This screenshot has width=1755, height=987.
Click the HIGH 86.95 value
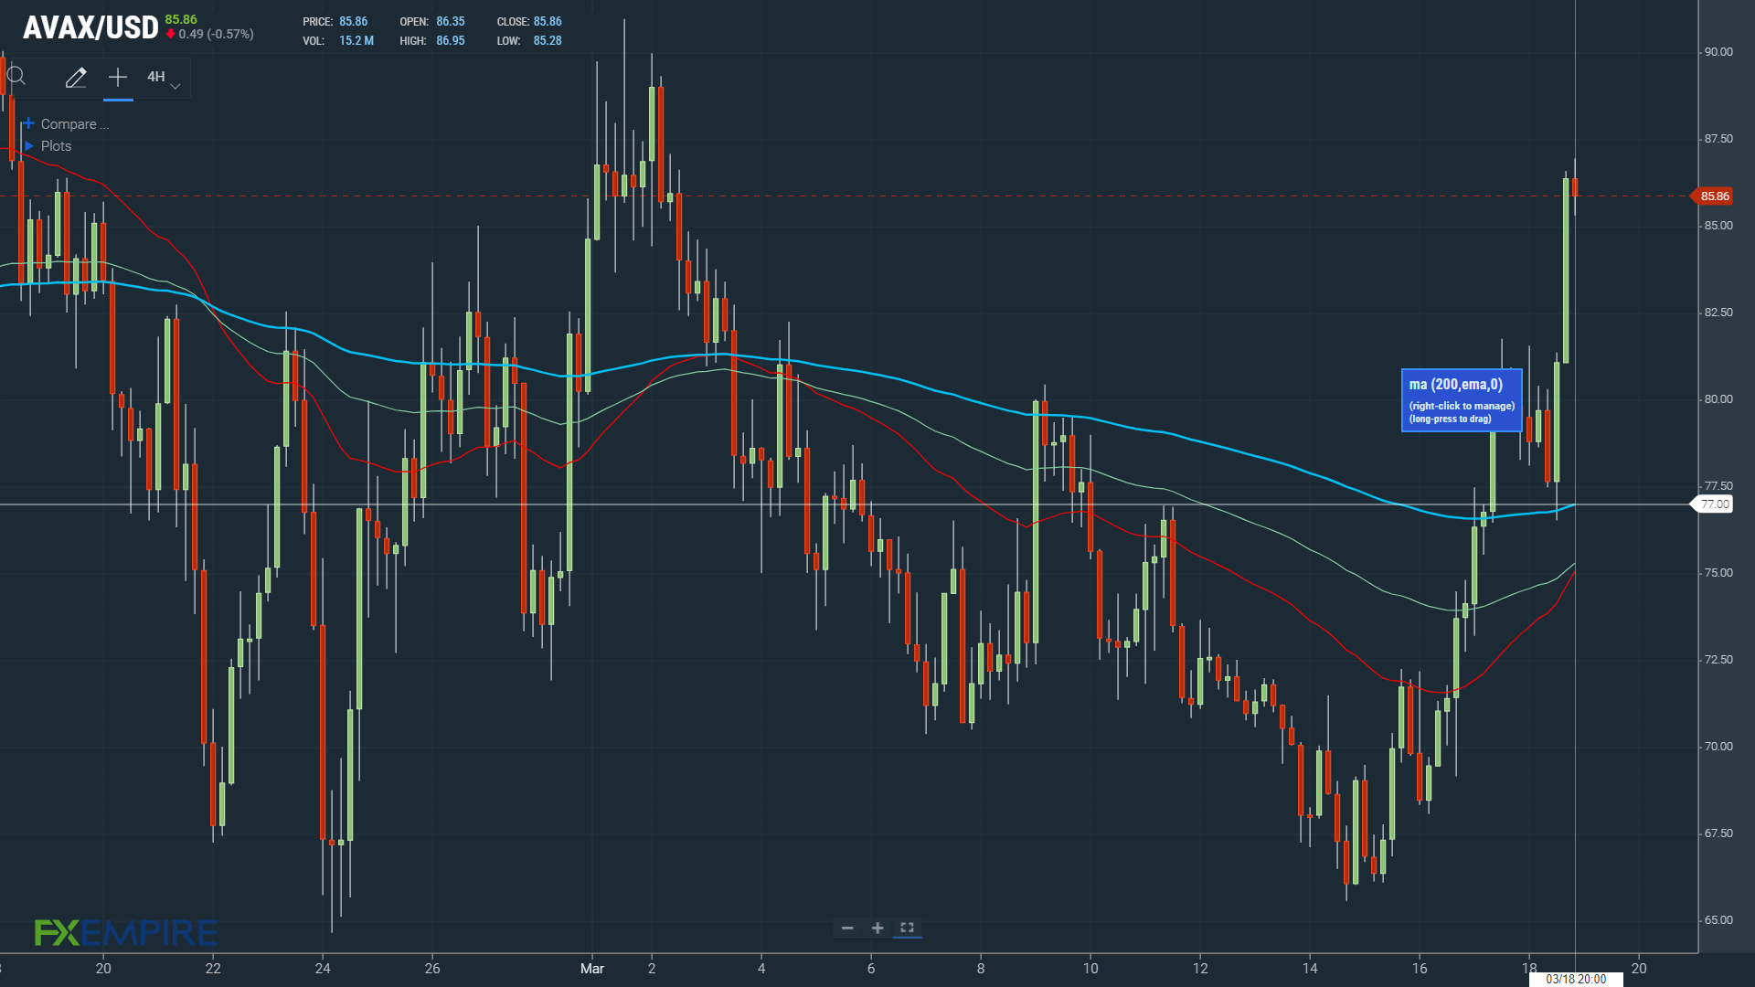[x=451, y=41]
